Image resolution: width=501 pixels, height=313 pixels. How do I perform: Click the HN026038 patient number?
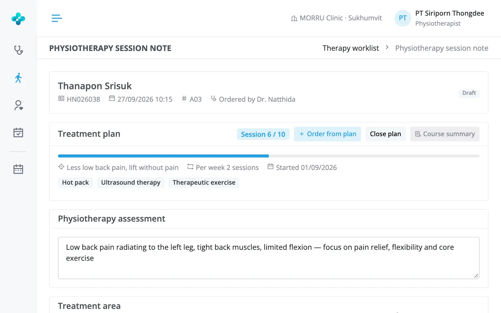(83, 99)
